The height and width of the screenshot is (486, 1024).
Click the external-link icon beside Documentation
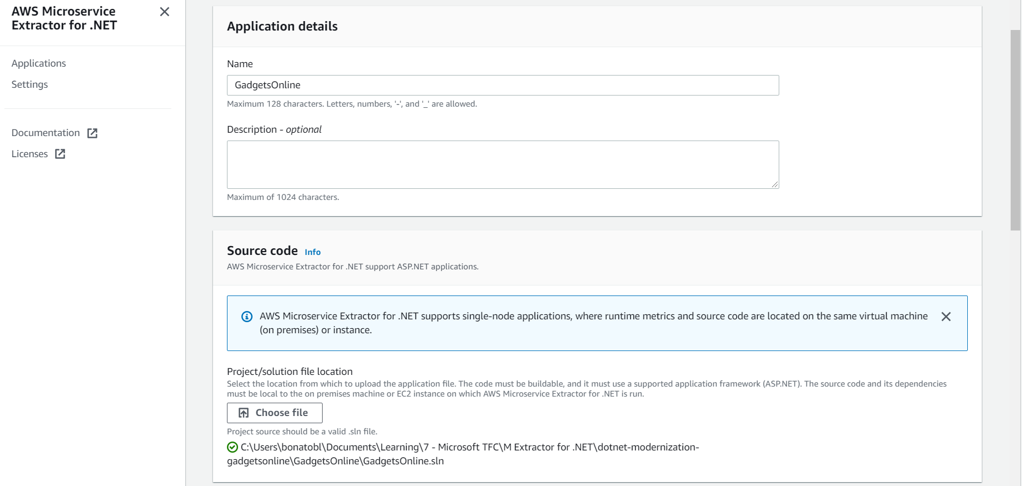[92, 133]
